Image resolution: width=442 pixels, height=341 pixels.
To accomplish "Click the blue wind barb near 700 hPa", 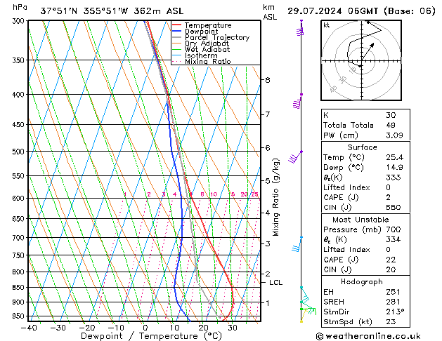I will (297, 246).
